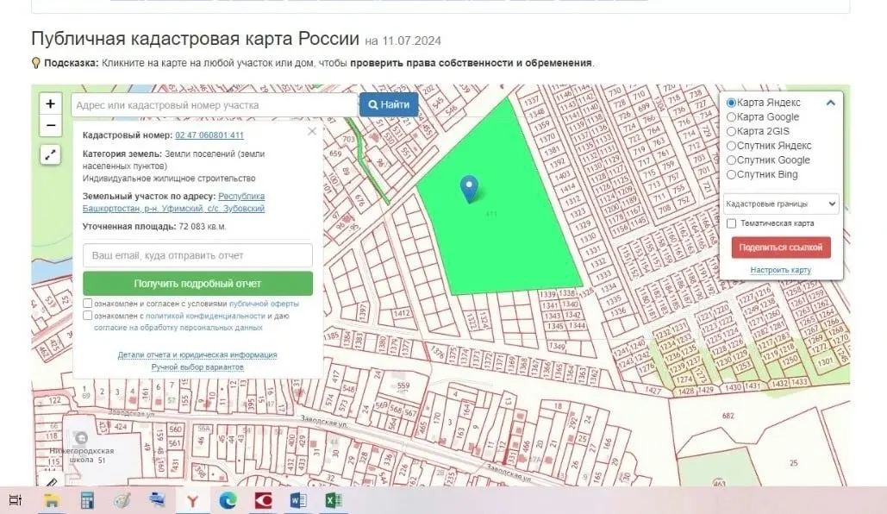Click the blue map pin marker
Image resolution: width=887 pixels, height=514 pixels.
(469, 189)
